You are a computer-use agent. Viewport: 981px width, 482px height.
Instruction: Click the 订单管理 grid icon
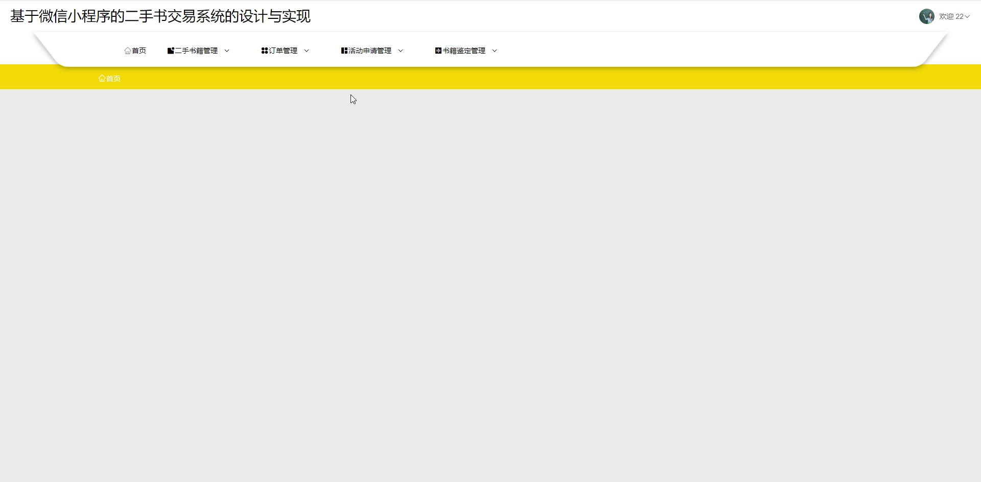265,51
